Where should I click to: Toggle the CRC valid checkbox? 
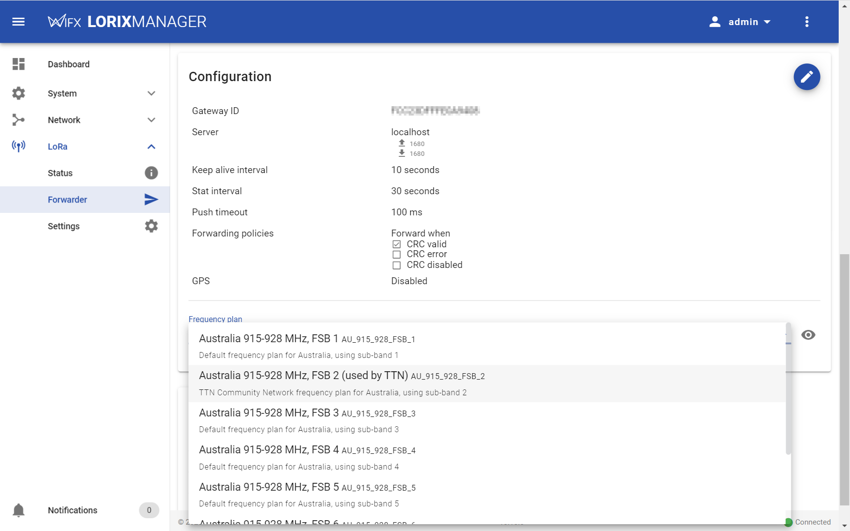point(396,244)
